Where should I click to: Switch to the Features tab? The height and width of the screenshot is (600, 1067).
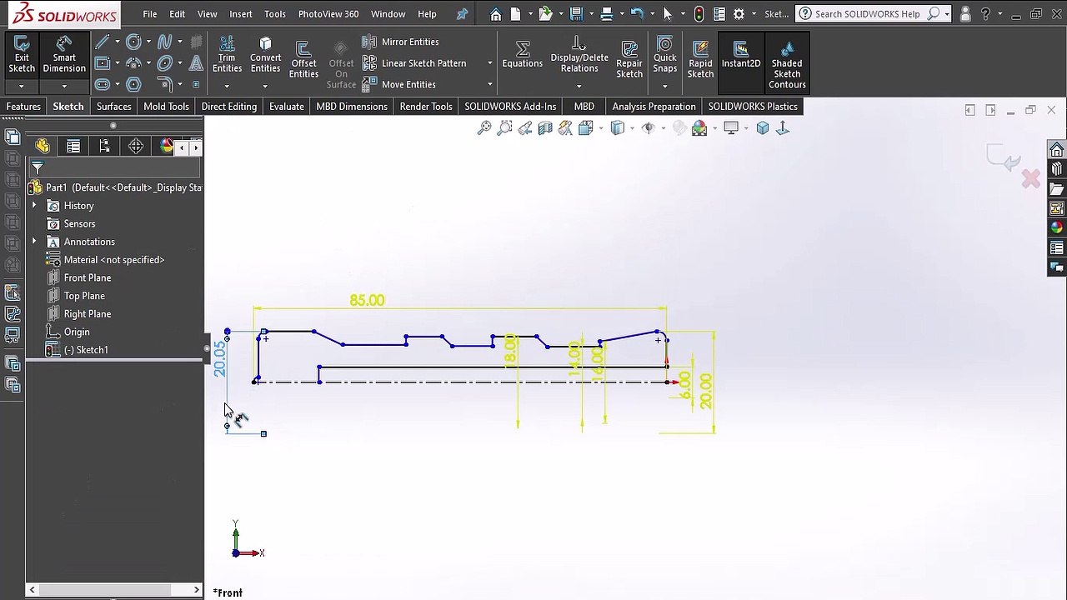click(x=23, y=107)
